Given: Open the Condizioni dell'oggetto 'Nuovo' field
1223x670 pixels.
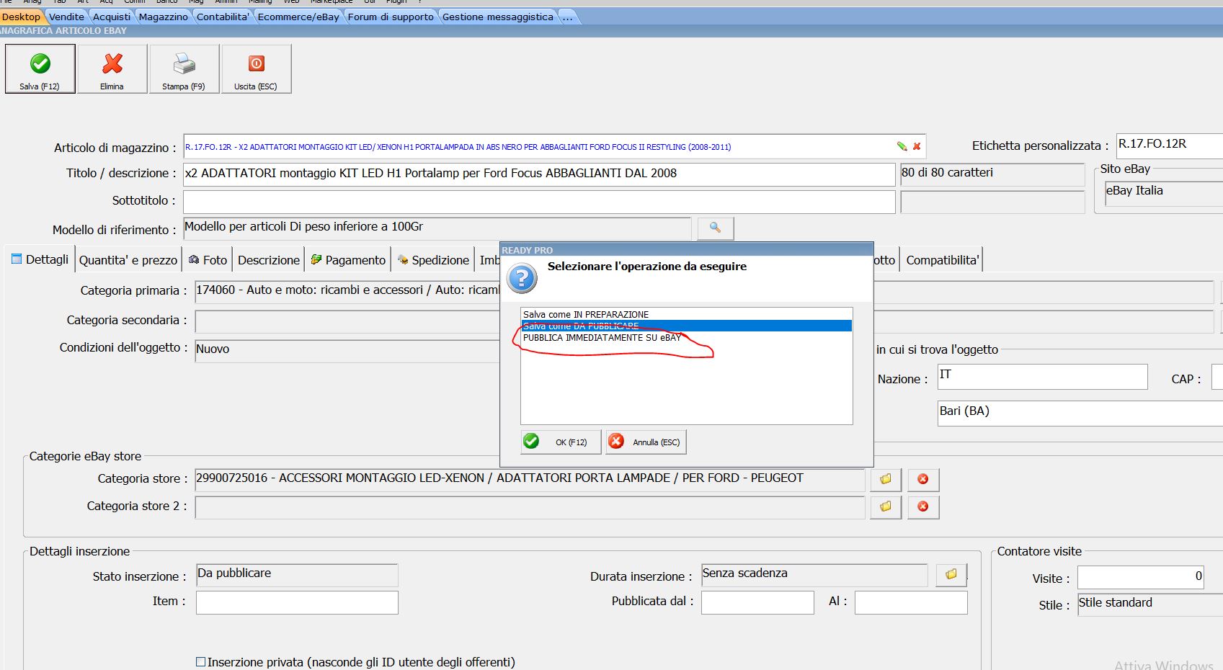Looking at the screenshot, I should pos(347,350).
